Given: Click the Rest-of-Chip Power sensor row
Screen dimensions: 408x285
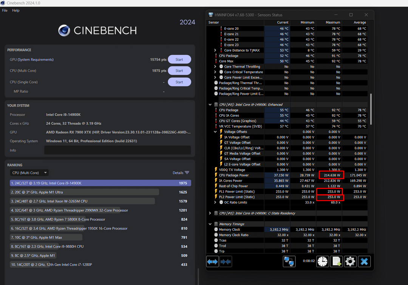Looking at the screenshot, I should [x=287, y=186].
